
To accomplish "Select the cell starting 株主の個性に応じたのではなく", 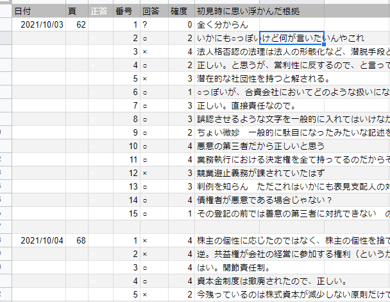I will [227, 240].
